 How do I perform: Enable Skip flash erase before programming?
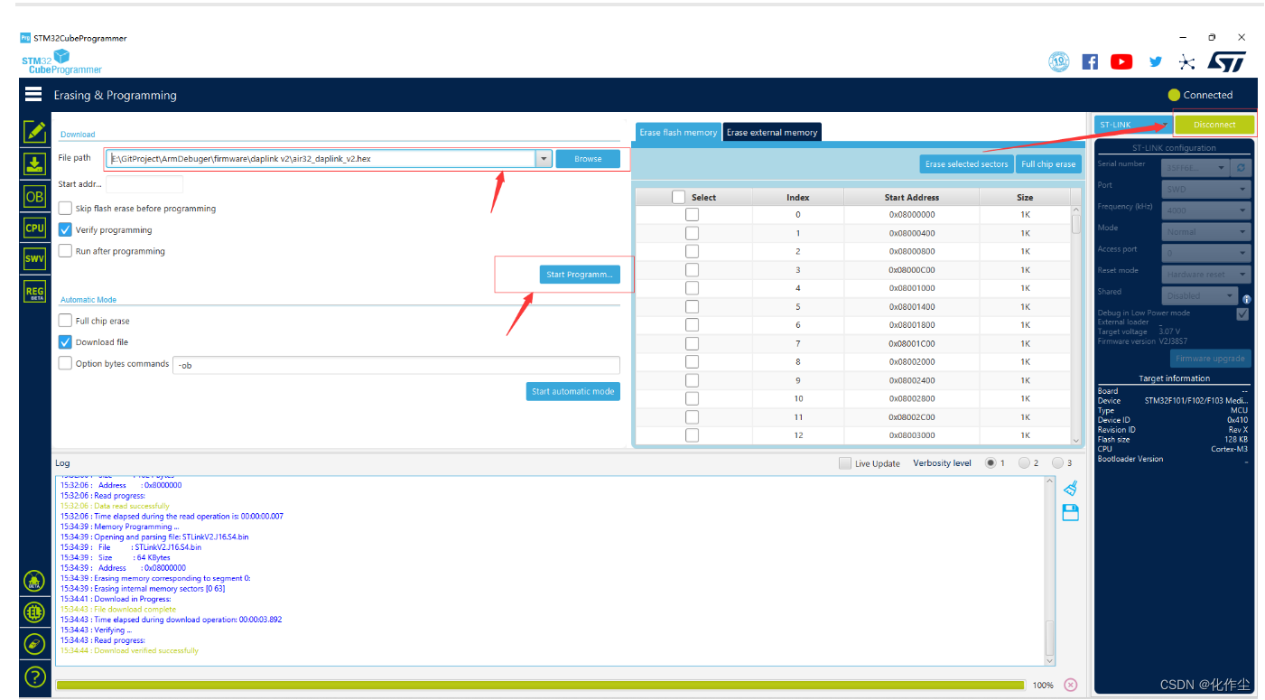(65, 208)
